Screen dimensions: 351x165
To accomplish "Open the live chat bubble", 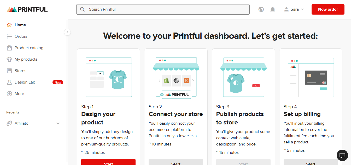I will click(342, 155).
